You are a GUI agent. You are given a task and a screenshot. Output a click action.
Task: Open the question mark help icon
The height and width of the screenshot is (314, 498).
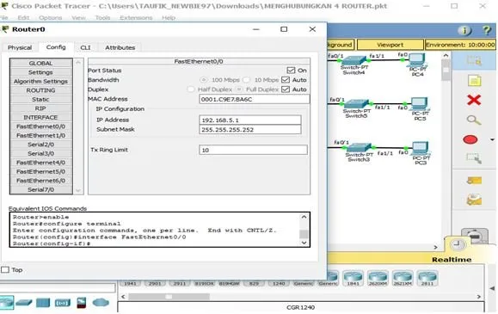[487, 30]
